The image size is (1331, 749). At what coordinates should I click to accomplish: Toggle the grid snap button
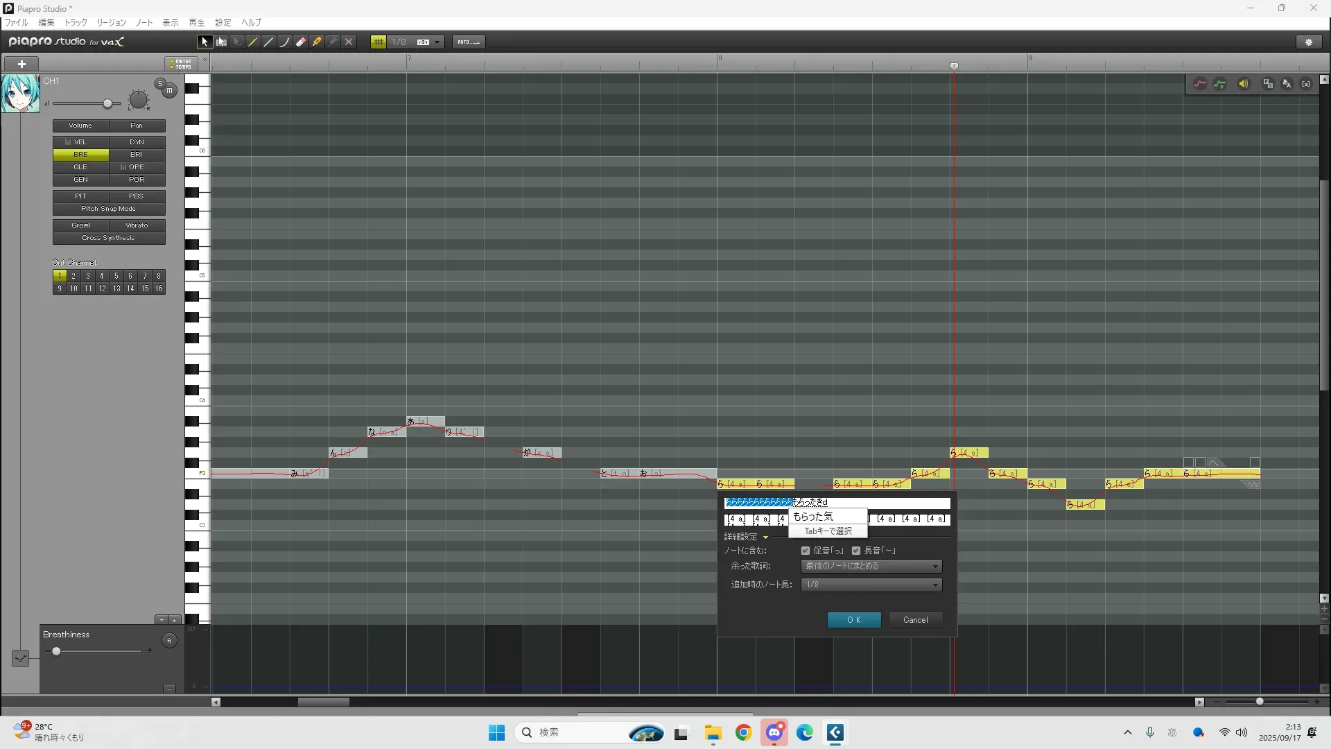pos(379,42)
